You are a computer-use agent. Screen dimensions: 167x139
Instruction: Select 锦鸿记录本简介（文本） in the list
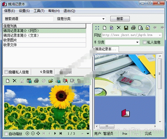(44, 35)
